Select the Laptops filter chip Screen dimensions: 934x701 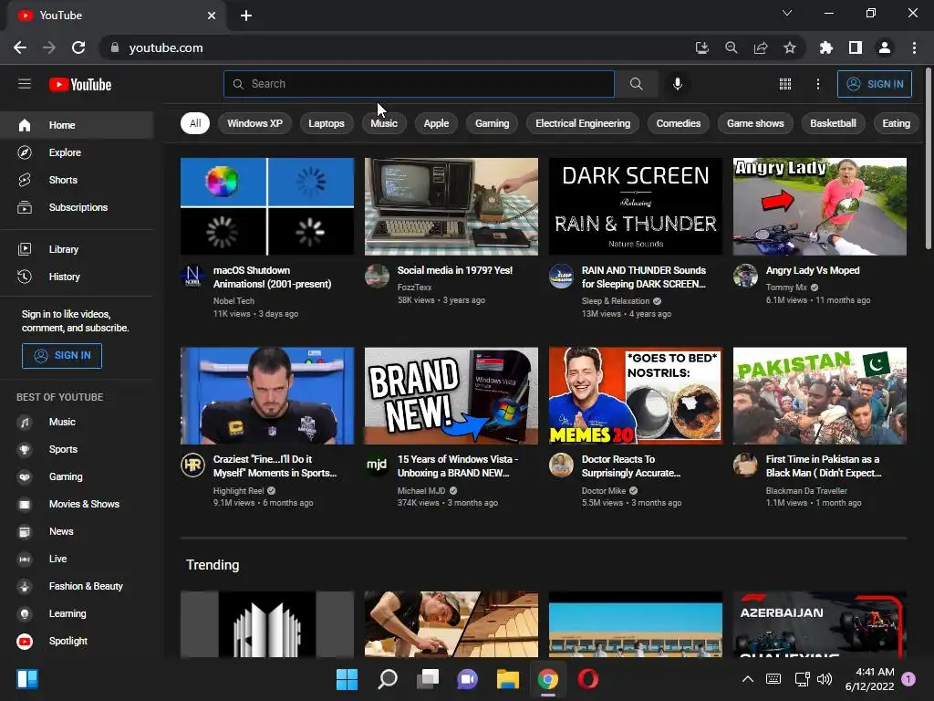[x=327, y=123]
